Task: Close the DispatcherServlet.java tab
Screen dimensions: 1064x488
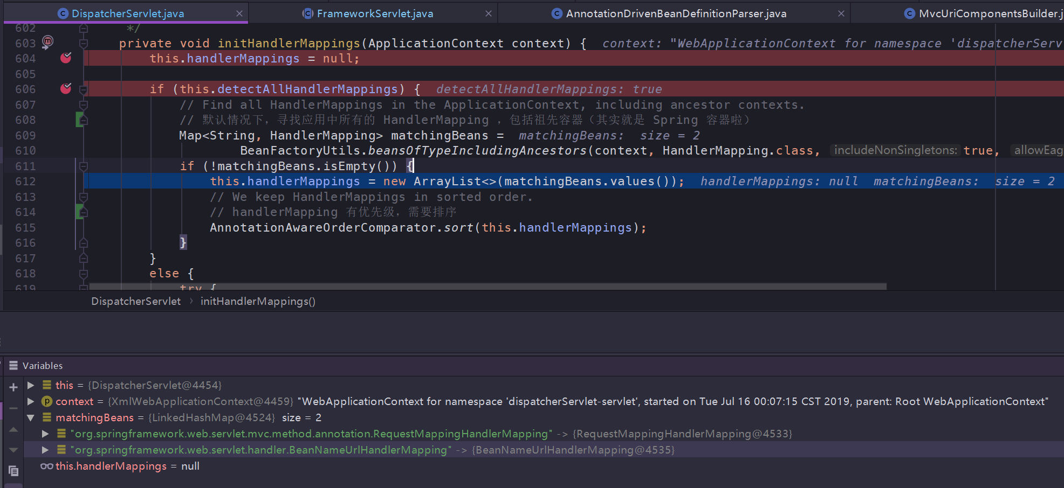Action: point(239,13)
